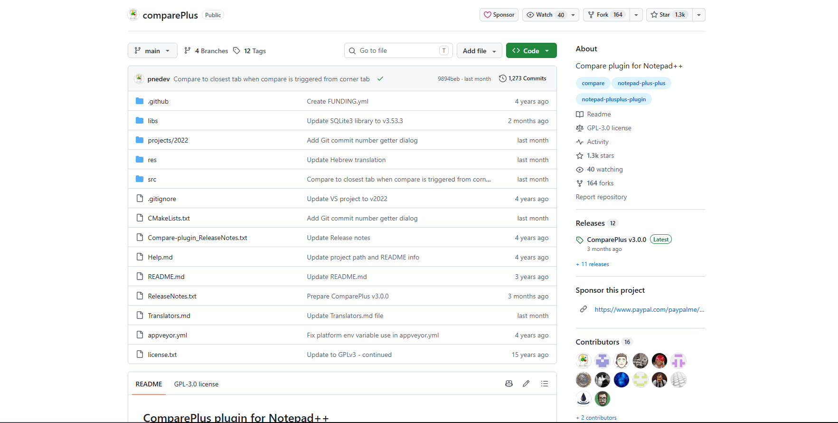Click the README Copilot icon
Viewport: 838px width, 423px height.
(509, 384)
